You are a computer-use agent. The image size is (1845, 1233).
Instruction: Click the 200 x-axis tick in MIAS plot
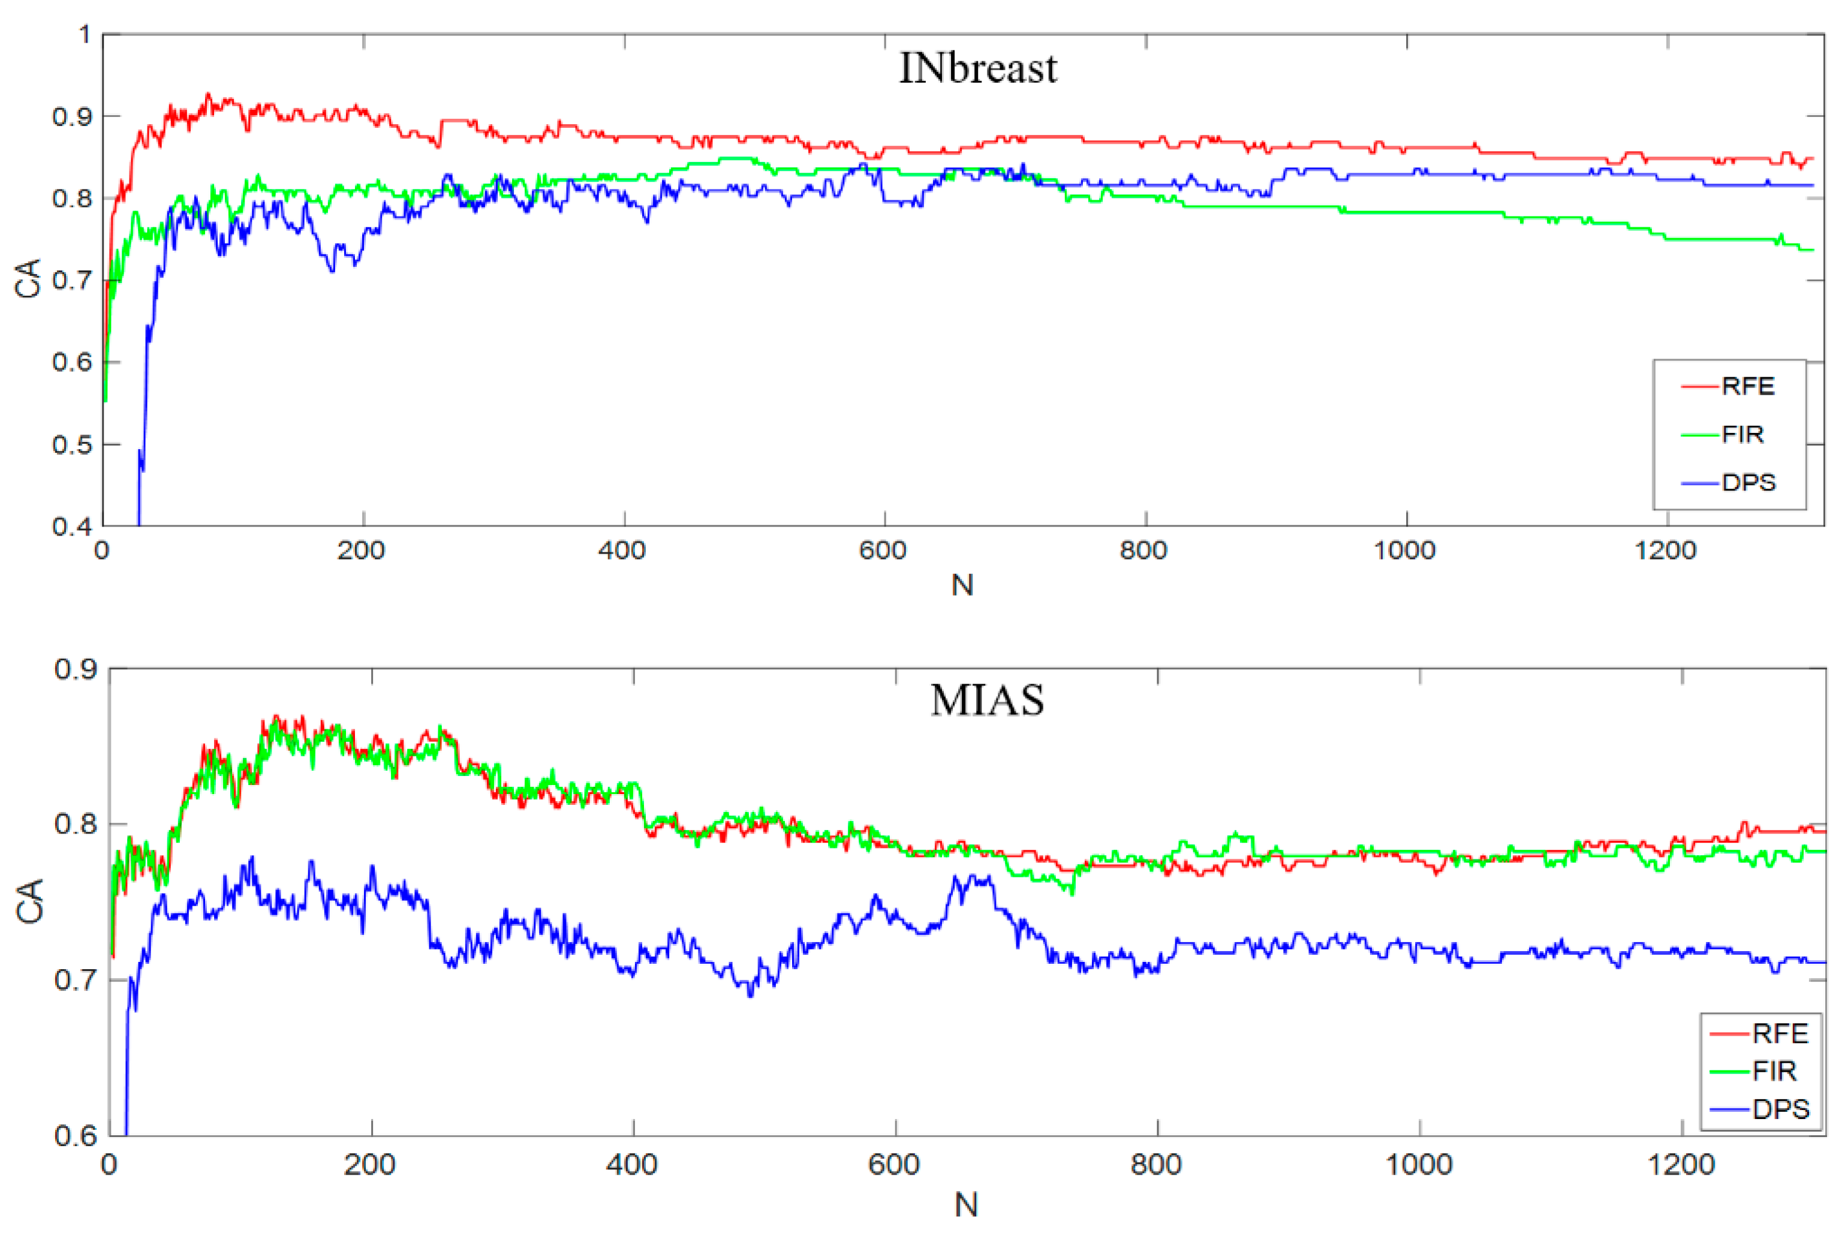tap(369, 1164)
